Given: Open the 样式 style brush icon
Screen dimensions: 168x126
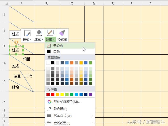Looking at the screenshot, I should pos(27,33).
